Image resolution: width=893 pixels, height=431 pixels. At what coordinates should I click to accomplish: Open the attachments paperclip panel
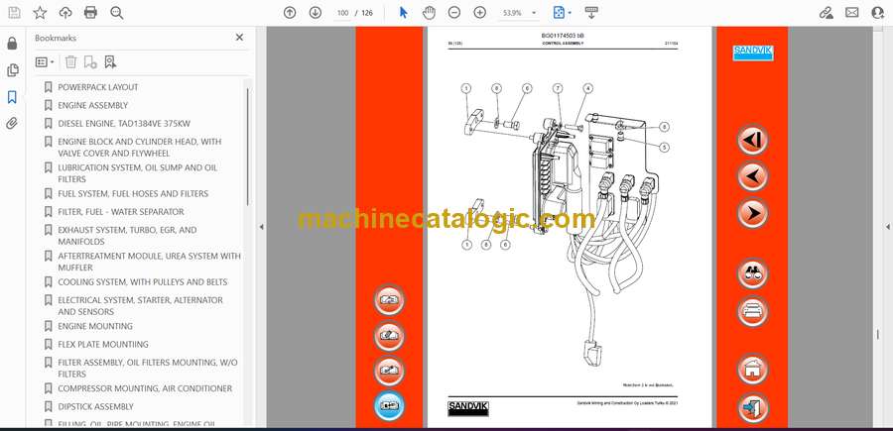[12, 124]
